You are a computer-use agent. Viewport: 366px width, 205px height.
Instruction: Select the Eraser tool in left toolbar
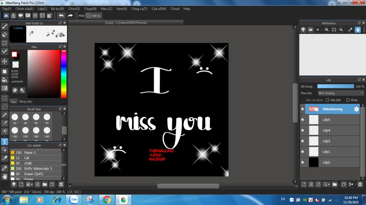pos(4,35)
